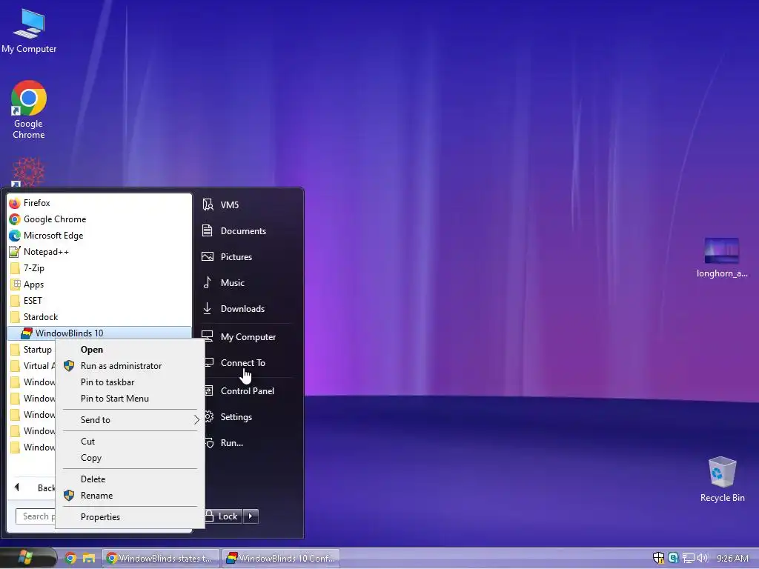Launch Microsoft Edge from Start menu

pos(99,236)
